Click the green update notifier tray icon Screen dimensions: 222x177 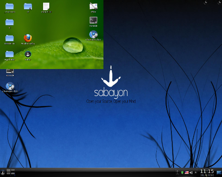coord(182,173)
